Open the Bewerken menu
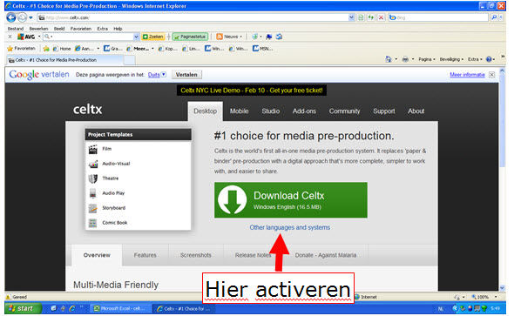The height and width of the screenshot is (316, 514). coord(38,29)
